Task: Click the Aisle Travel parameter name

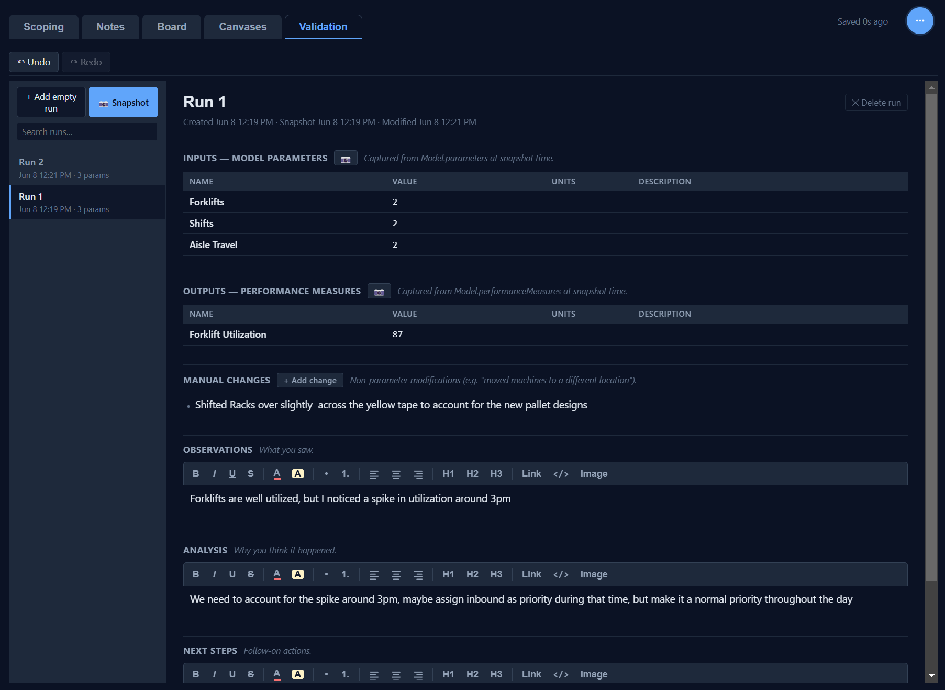Action: coord(213,245)
